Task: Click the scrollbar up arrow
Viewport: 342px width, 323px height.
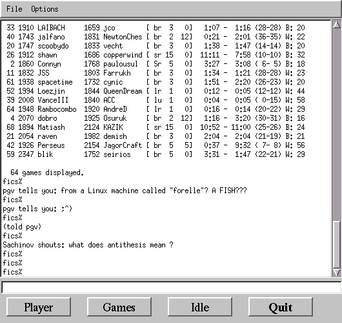Action: coord(337,25)
